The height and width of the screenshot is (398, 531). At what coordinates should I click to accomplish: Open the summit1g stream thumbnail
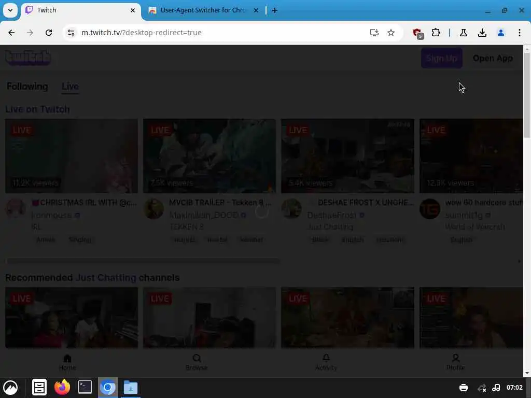point(471,156)
